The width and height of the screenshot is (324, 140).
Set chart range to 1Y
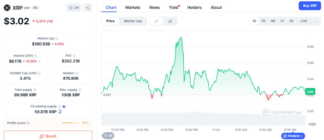pyautogui.click(x=282, y=21)
